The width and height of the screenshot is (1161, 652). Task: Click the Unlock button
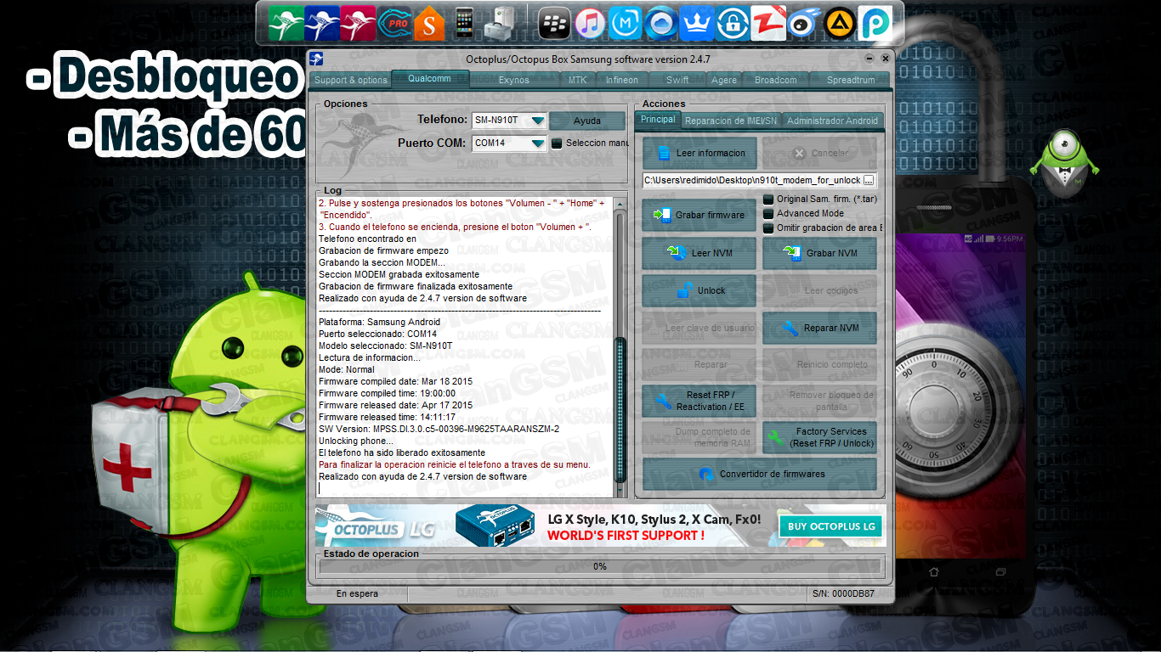coord(699,290)
